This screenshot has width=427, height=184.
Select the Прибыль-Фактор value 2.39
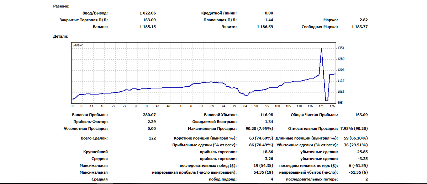[x=152, y=121]
